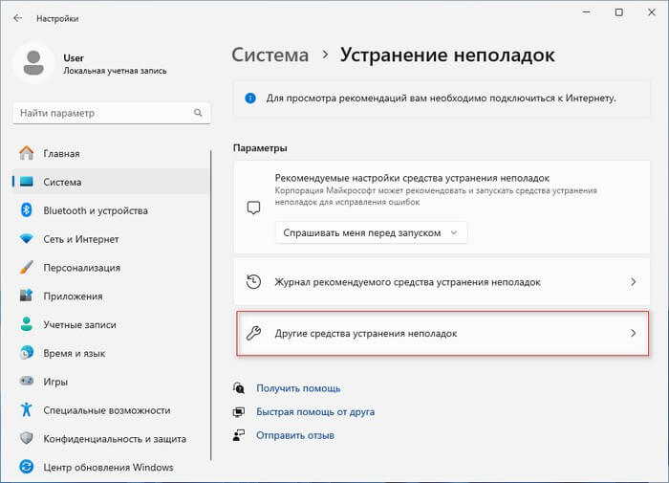Click the Время и язык clock icon

pyautogui.click(x=27, y=353)
